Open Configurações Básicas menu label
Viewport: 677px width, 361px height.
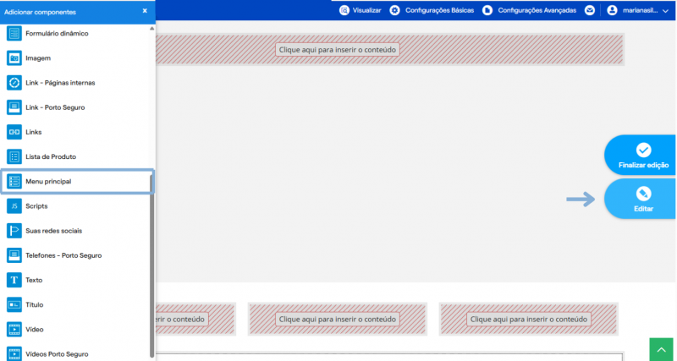439,10
